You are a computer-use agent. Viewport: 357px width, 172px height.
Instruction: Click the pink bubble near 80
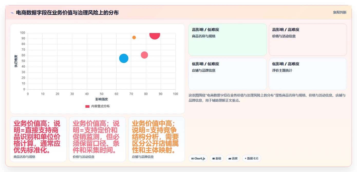[144, 55]
